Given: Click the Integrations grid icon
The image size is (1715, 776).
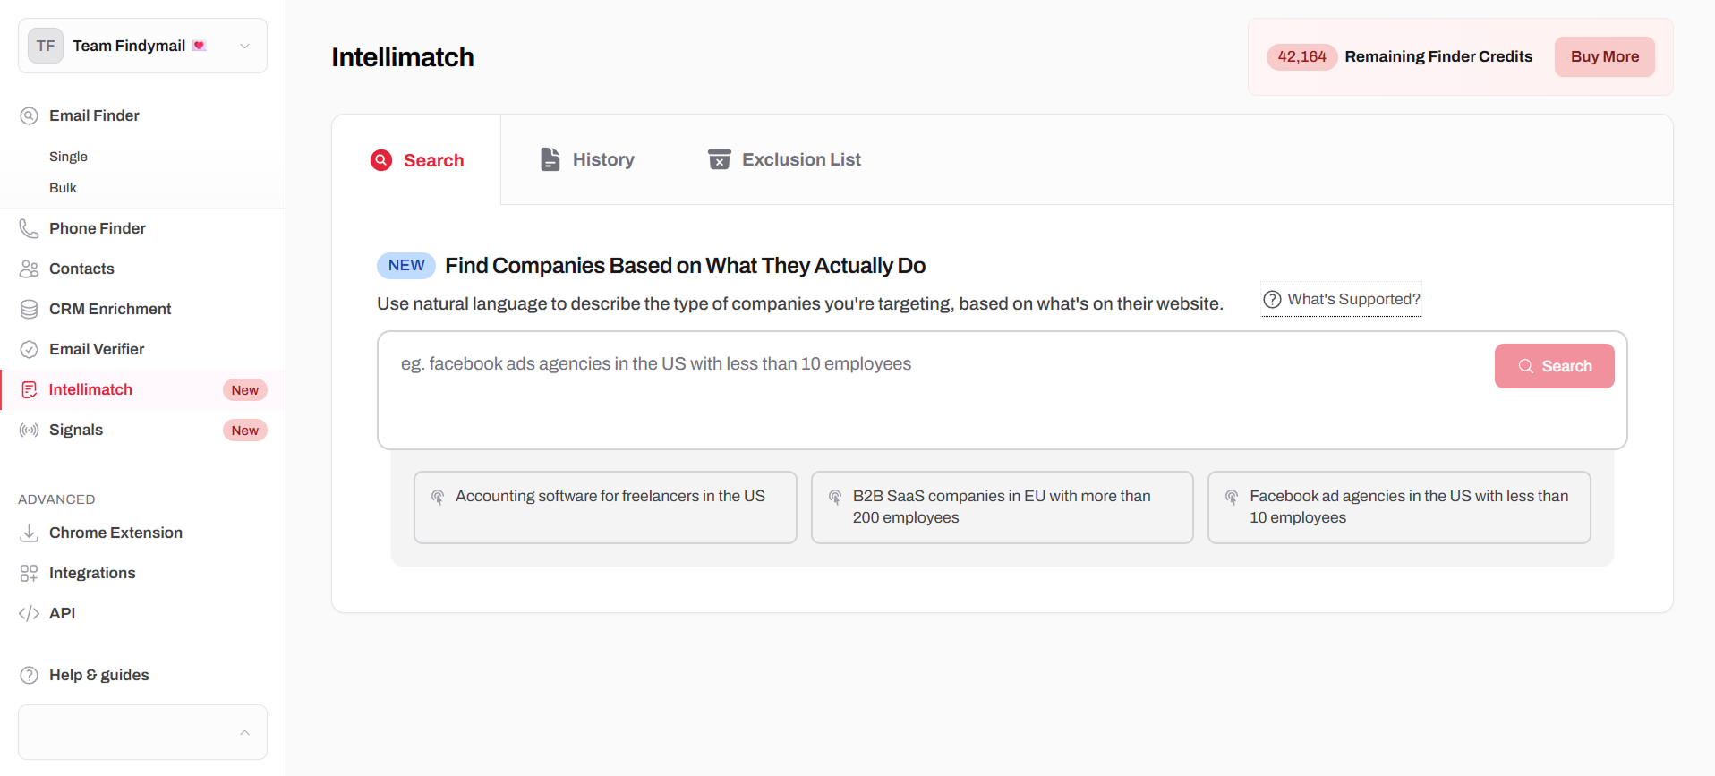Looking at the screenshot, I should click(29, 573).
